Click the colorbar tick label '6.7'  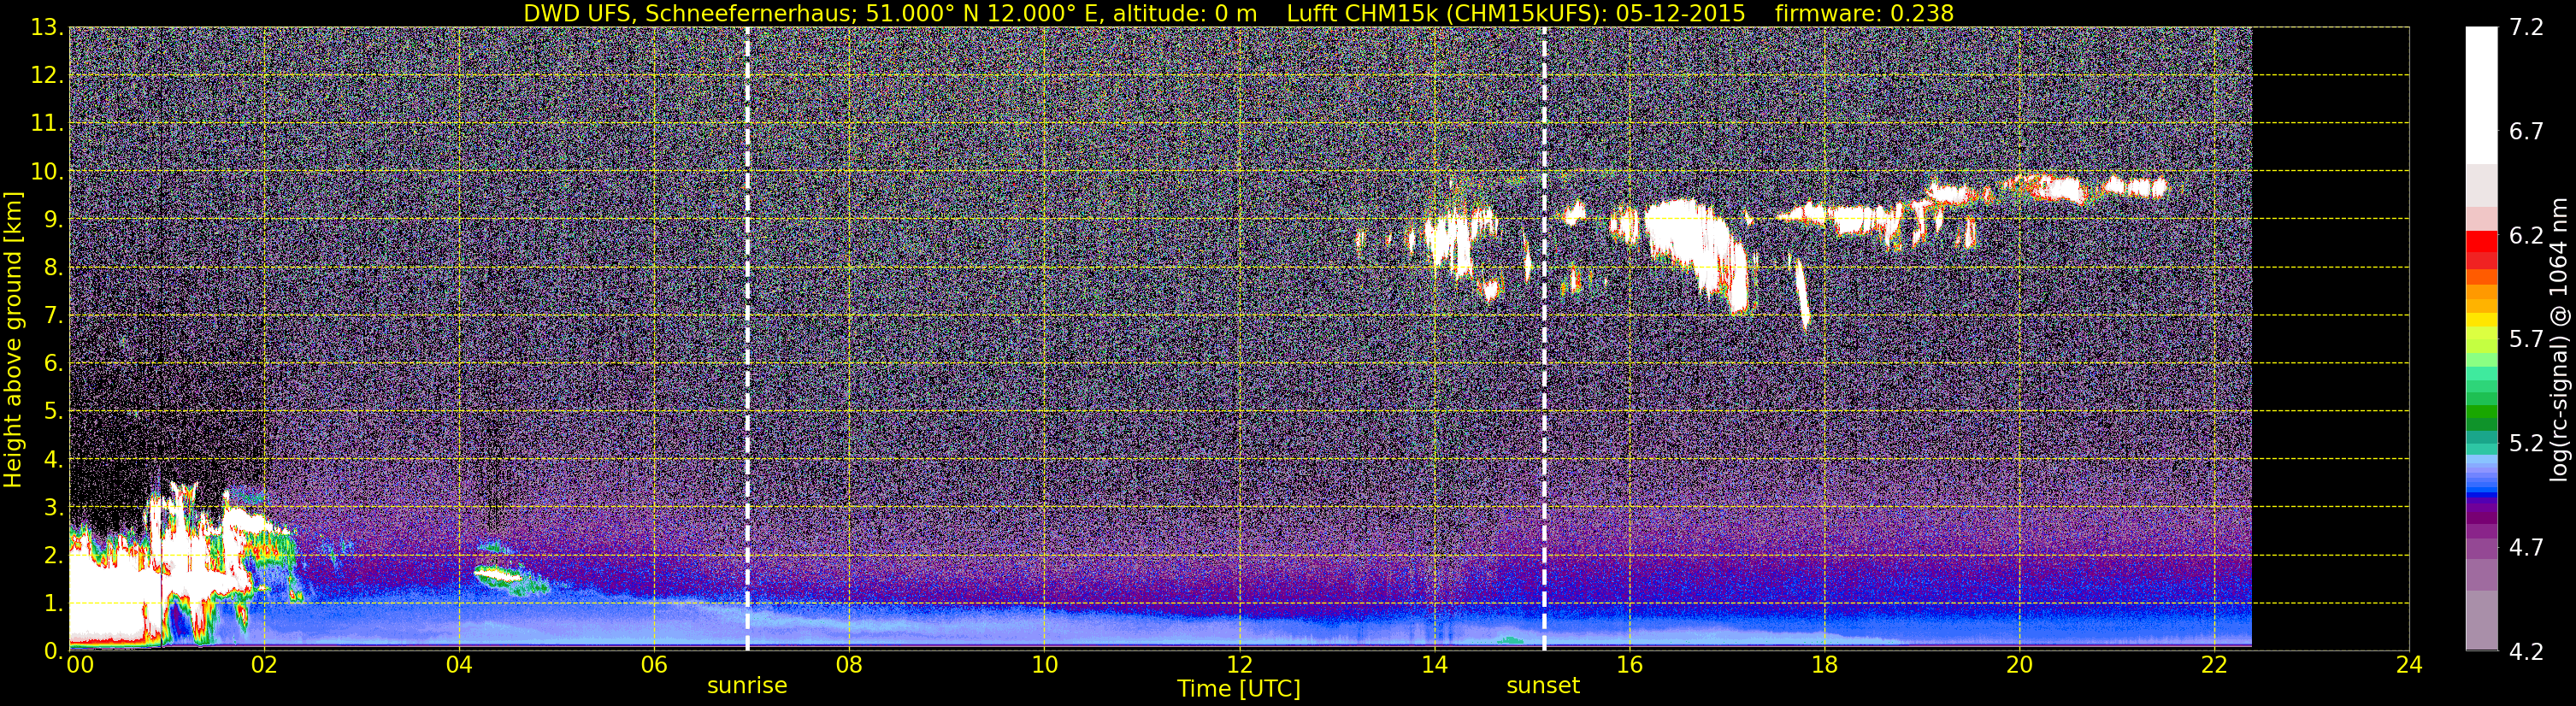click(x=2526, y=132)
